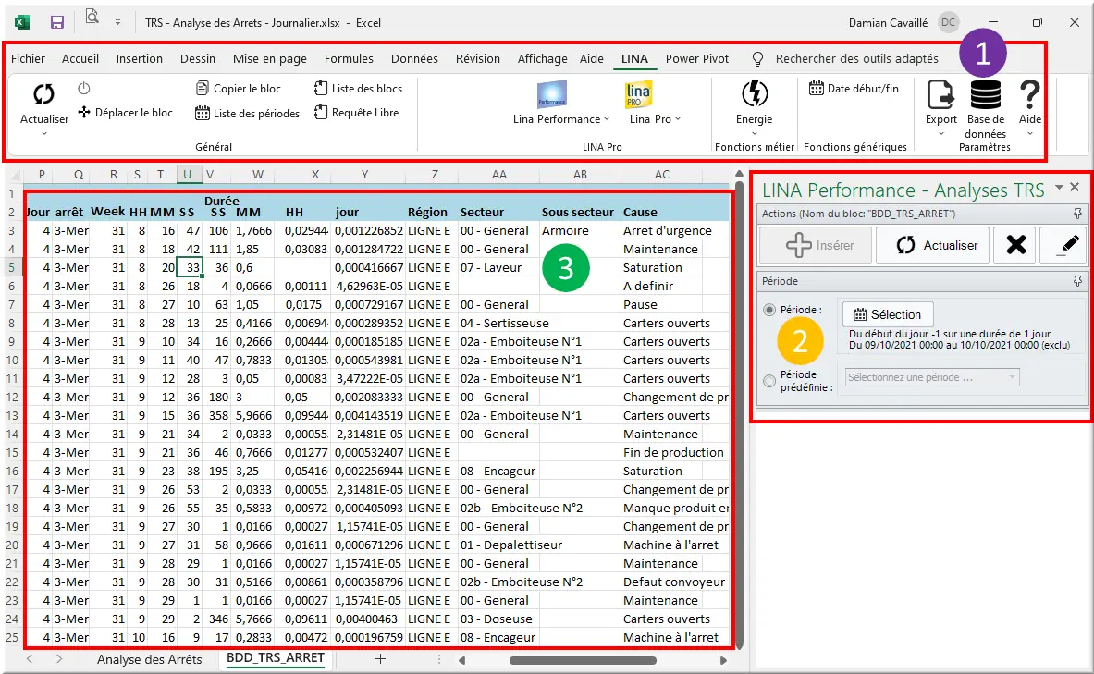Open the Customize Quick Access Toolbar dropdown
Viewport: 1094px width, 674px height.
tap(118, 22)
